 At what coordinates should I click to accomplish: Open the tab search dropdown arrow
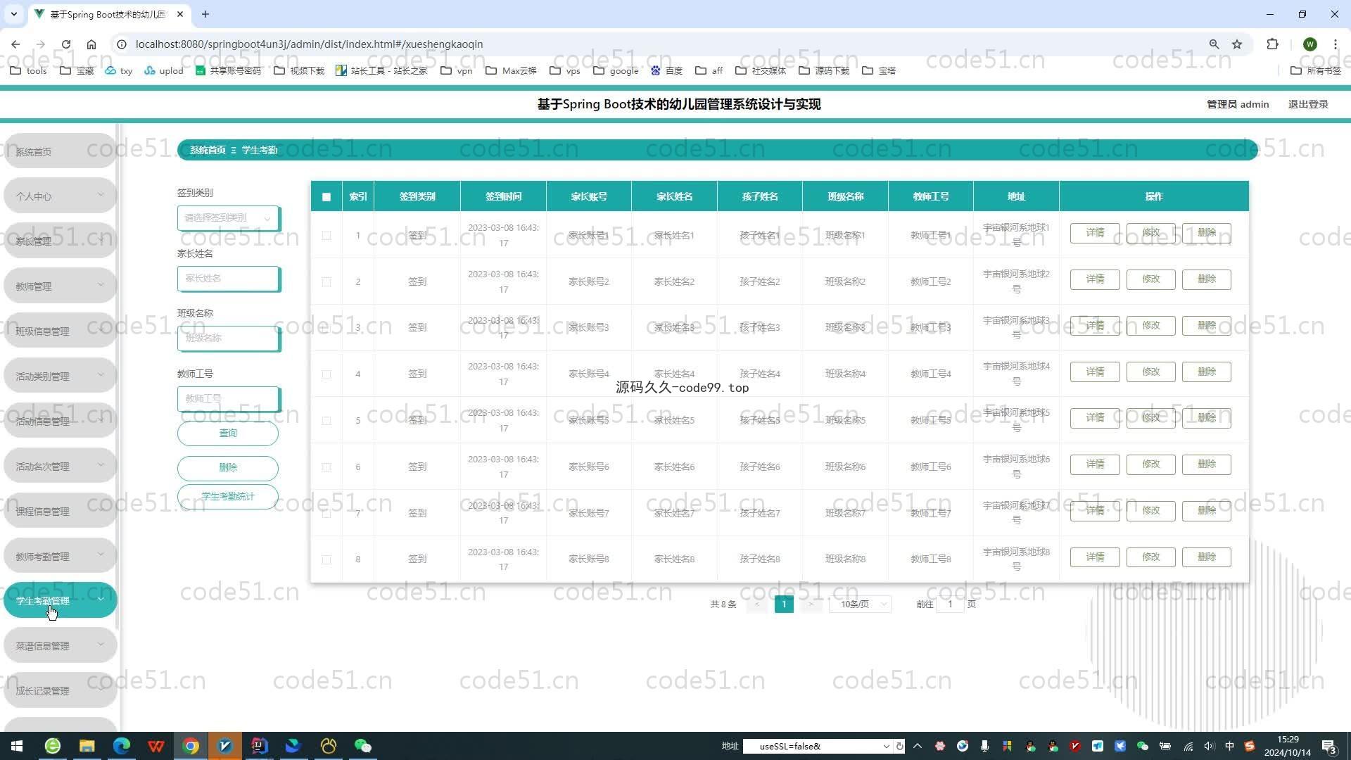pyautogui.click(x=13, y=14)
